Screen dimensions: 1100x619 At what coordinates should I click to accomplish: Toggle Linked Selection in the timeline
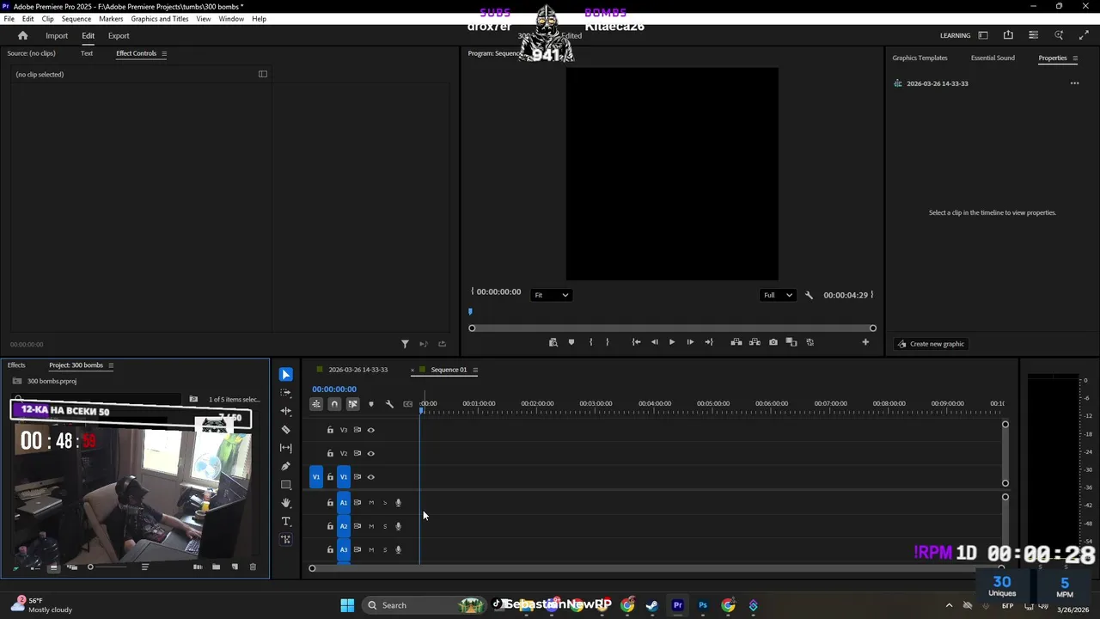(x=352, y=404)
